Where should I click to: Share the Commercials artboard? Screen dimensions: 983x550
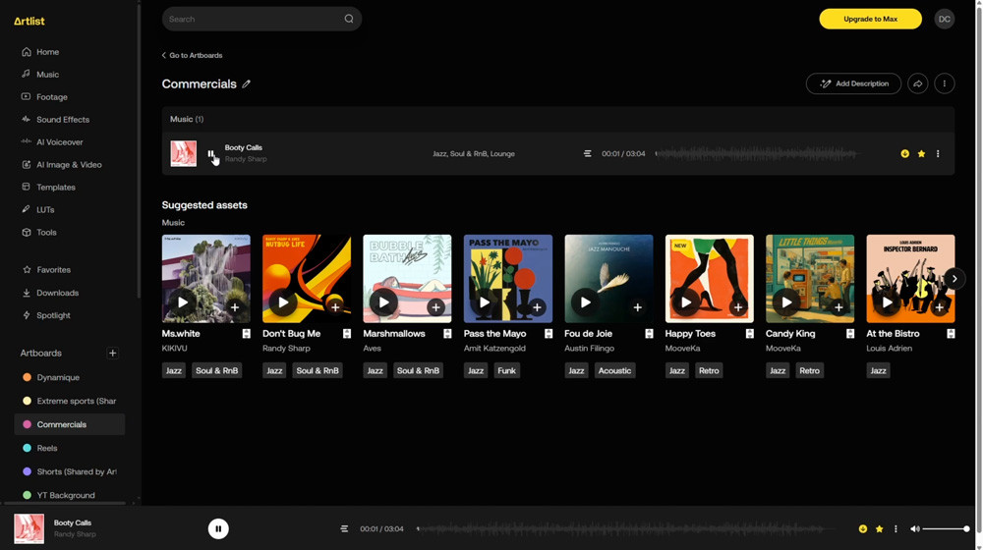918,83
